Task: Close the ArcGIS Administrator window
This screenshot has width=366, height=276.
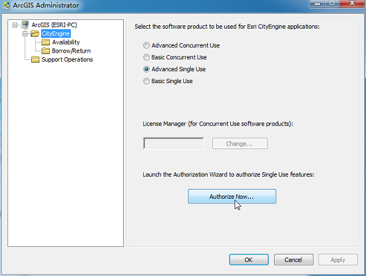Action: point(352,3)
